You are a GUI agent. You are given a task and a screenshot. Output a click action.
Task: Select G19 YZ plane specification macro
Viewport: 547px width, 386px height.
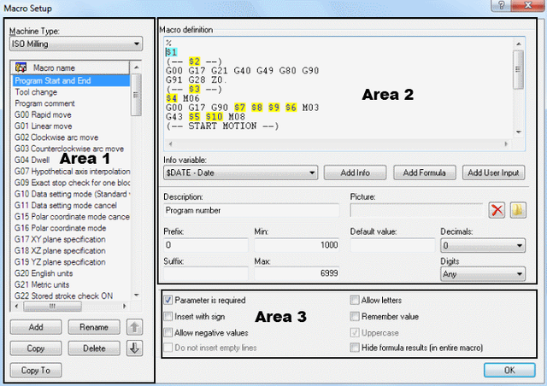(x=71, y=262)
